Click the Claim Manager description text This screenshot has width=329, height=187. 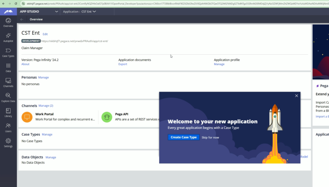(x=32, y=48)
